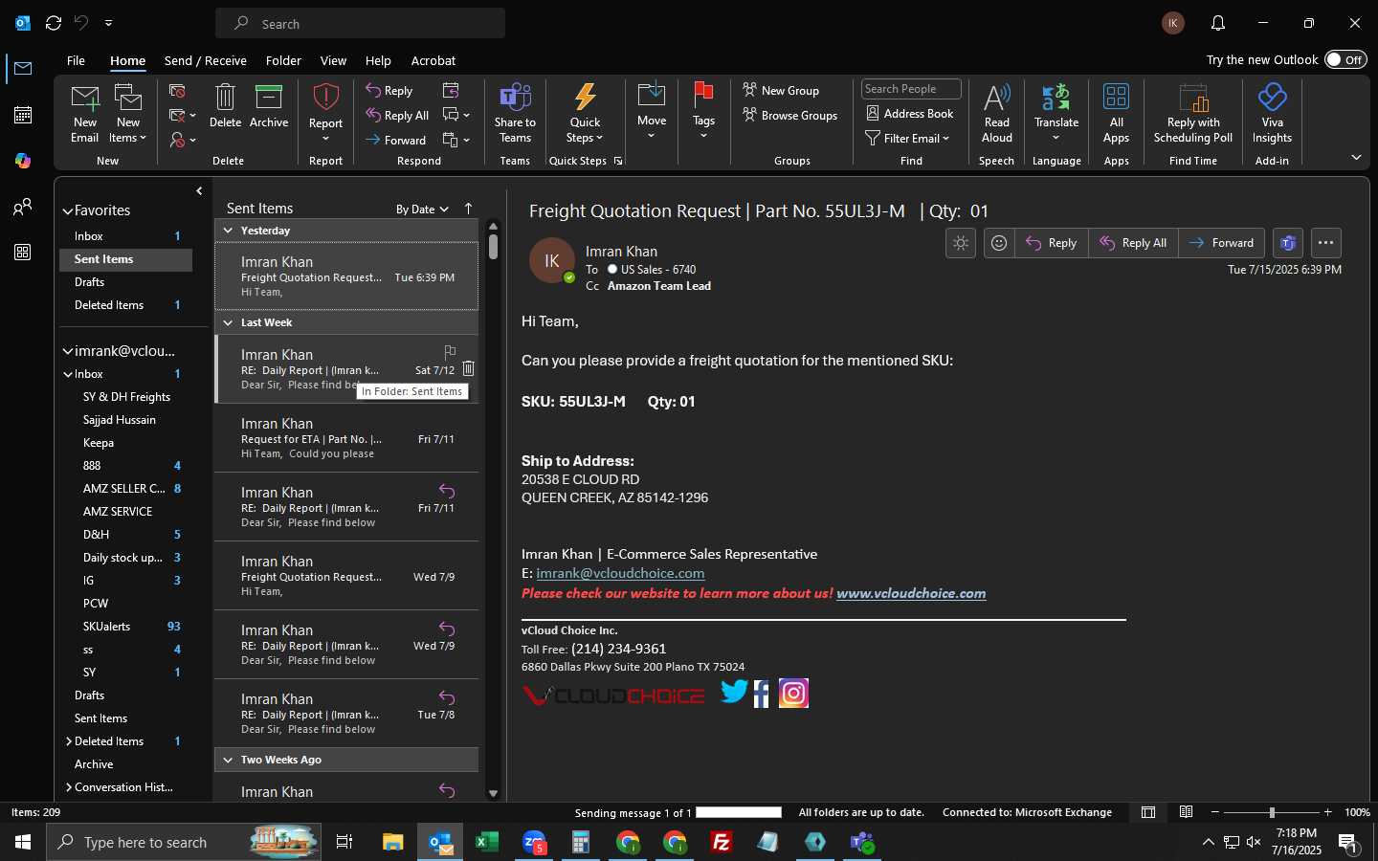Open All Apps in ribbon
Image resolution: width=1378 pixels, height=861 pixels.
coord(1116,113)
